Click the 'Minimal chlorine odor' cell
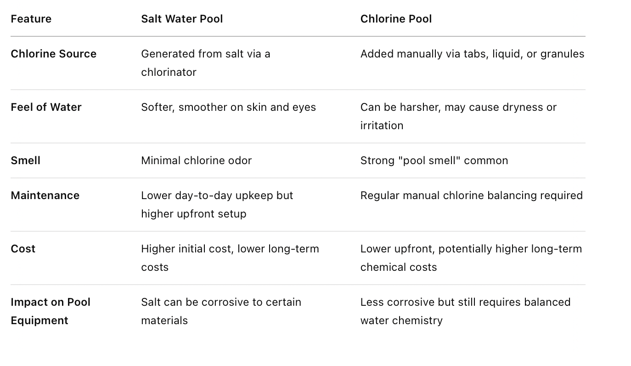Screen dimensions: 631x366 tap(196, 160)
